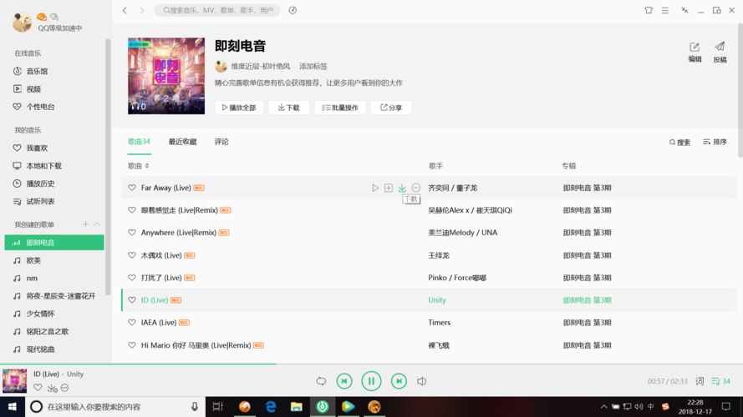Open the main menu hamburger icon
The height and width of the screenshot is (417, 743).
pyautogui.click(x=665, y=10)
